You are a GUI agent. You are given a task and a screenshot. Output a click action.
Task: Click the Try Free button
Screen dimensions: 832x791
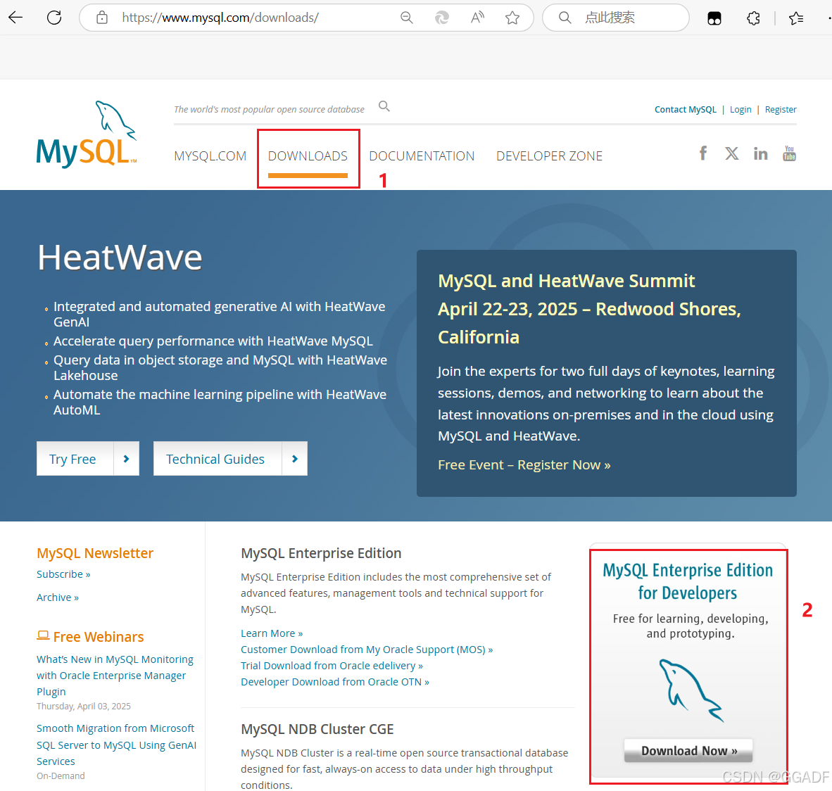pos(87,459)
